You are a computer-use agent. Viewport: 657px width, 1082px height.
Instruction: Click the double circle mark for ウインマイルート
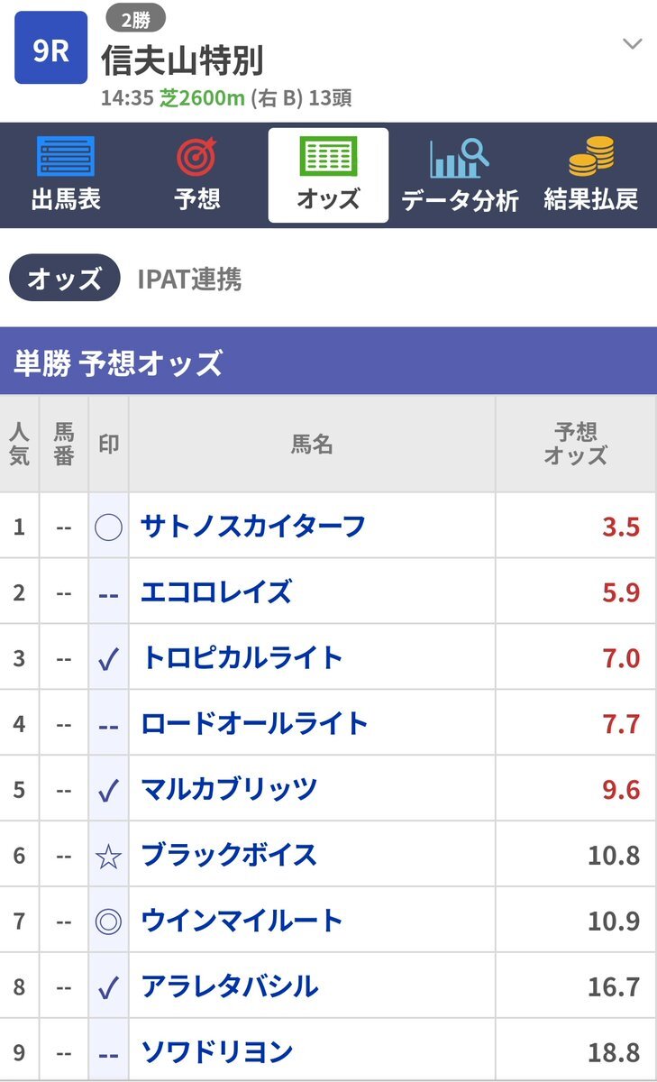tap(108, 921)
